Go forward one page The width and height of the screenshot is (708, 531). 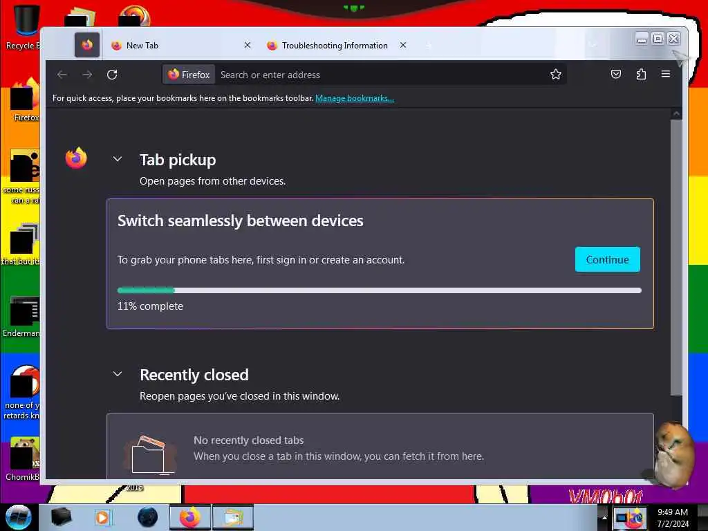pyautogui.click(x=87, y=75)
